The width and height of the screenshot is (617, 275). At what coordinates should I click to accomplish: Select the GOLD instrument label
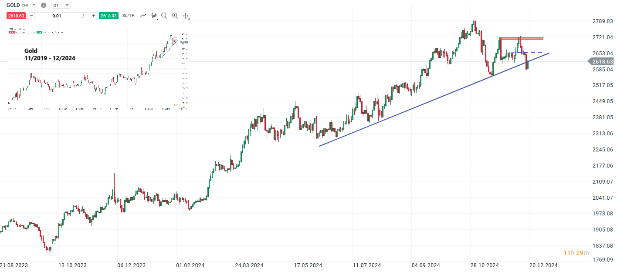(13, 5)
